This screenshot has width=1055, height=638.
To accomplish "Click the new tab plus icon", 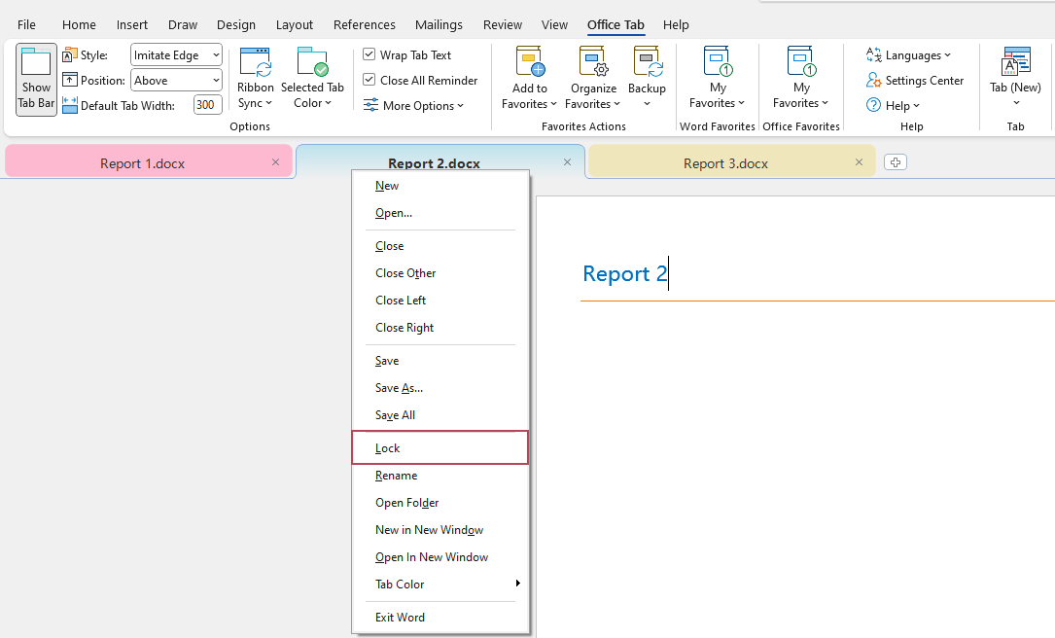I will pyautogui.click(x=896, y=162).
